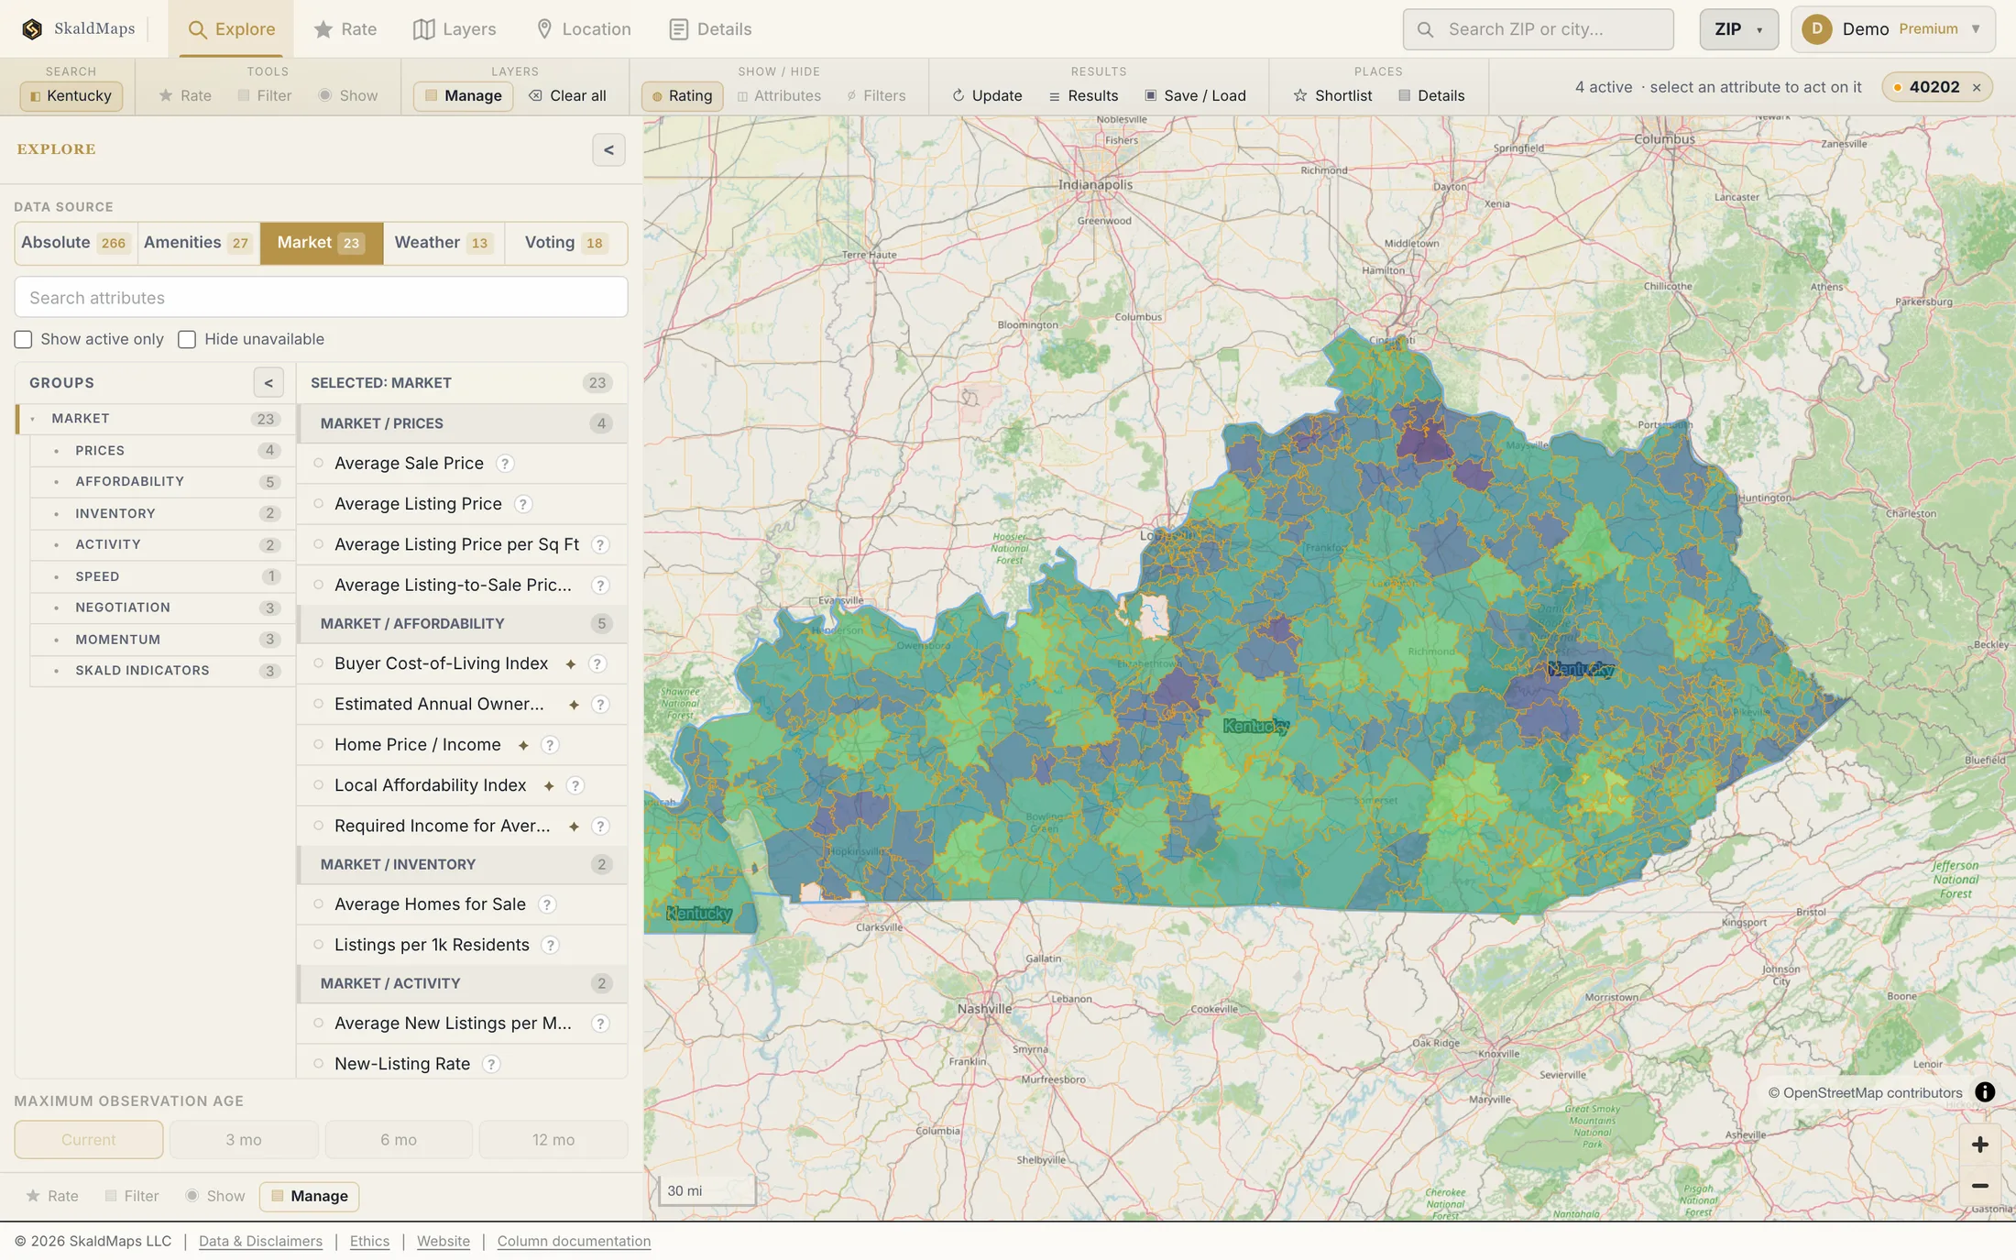Switch to the Rate top tab

click(x=345, y=29)
